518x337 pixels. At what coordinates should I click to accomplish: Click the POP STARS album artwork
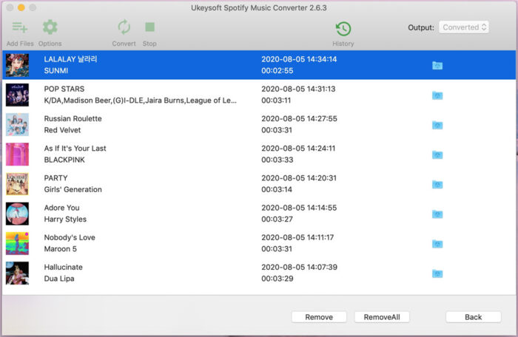point(17,95)
